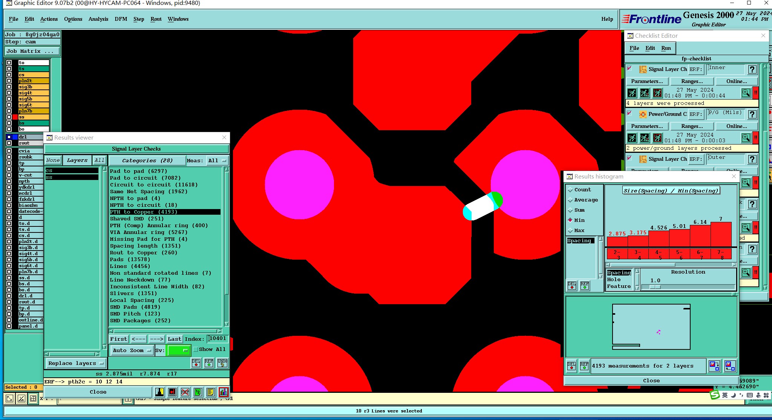Click the 2-3 range red histogram bucket

pyautogui.click(x=617, y=254)
